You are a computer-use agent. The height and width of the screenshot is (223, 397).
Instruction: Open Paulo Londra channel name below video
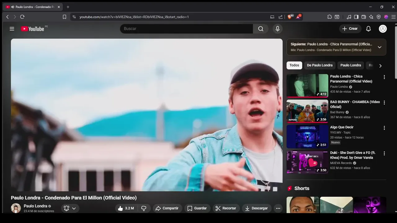coord(35,206)
